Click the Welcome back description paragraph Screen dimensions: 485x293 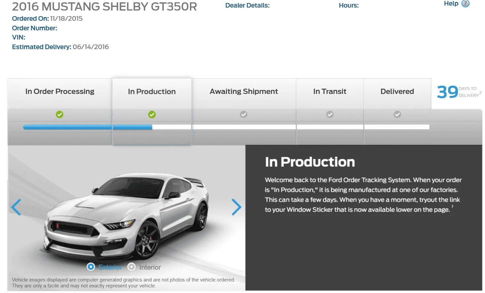tap(363, 195)
